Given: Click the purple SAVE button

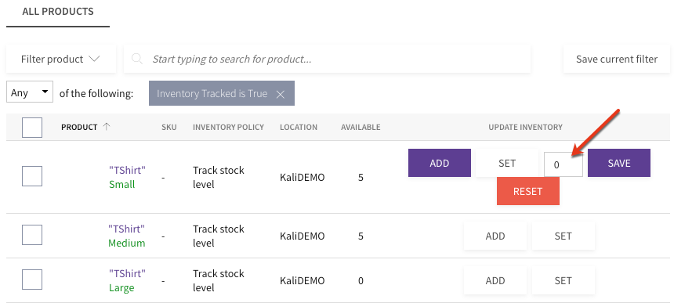Looking at the screenshot, I should tap(619, 163).
